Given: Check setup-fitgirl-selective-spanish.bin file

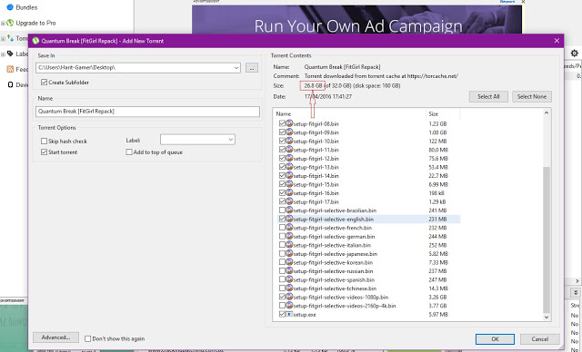Looking at the screenshot, I should pos(282,279).
